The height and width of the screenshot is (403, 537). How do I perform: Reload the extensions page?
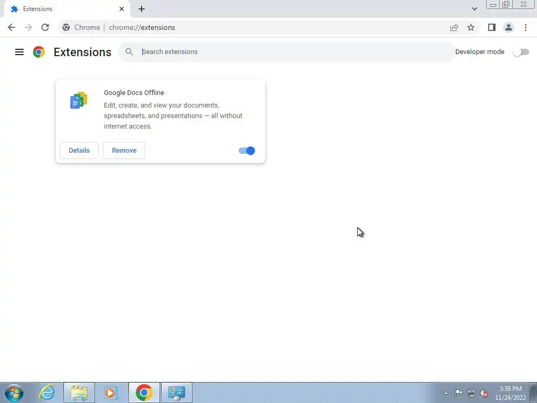(x=45, y=27)
